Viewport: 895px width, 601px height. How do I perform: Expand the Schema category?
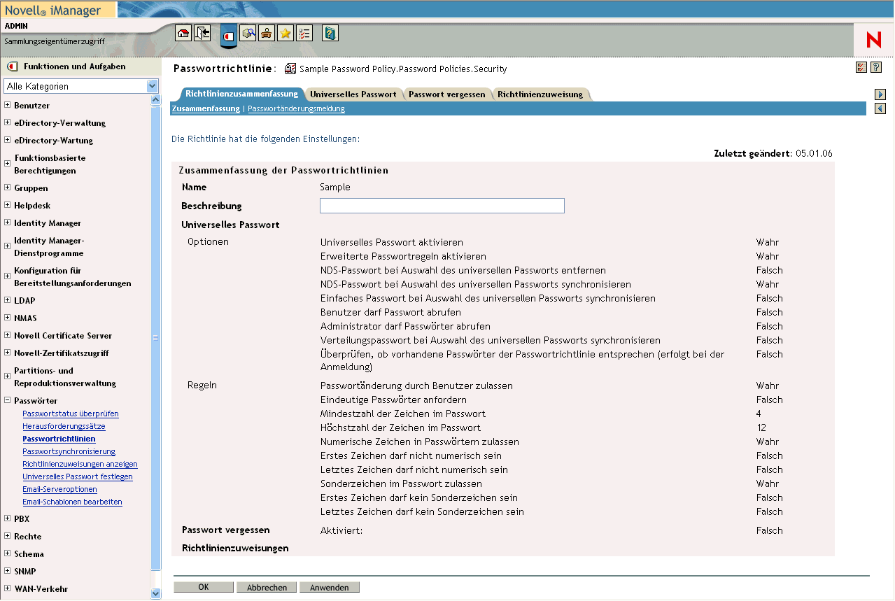[7, 554]
